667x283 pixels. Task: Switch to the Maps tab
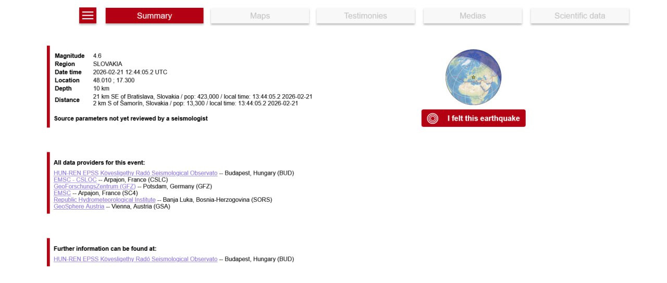[x=260, y=16]
